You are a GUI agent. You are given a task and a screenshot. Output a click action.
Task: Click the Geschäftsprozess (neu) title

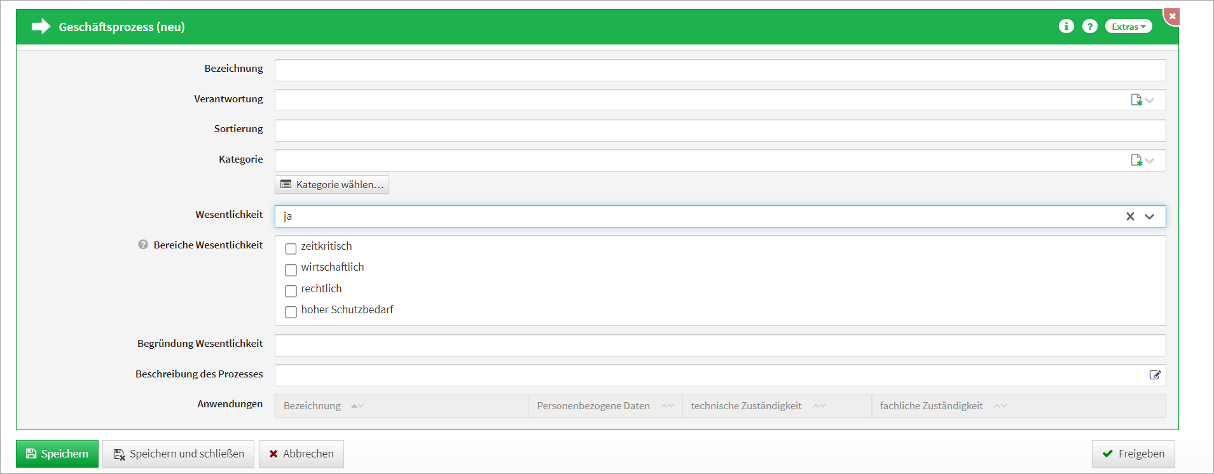click(122, 27)
